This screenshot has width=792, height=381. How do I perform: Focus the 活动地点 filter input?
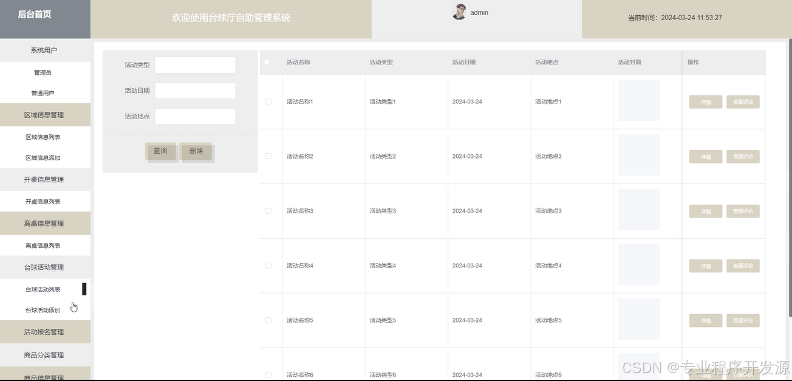(x=195, y=116)
